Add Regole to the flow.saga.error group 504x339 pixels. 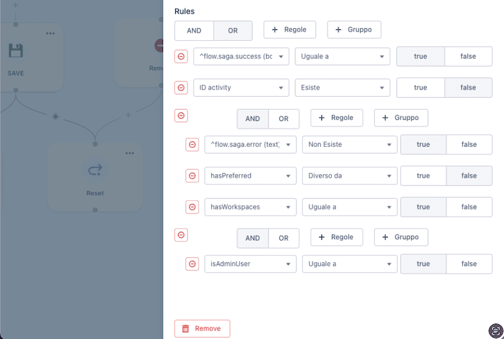[x=337, y=118]
